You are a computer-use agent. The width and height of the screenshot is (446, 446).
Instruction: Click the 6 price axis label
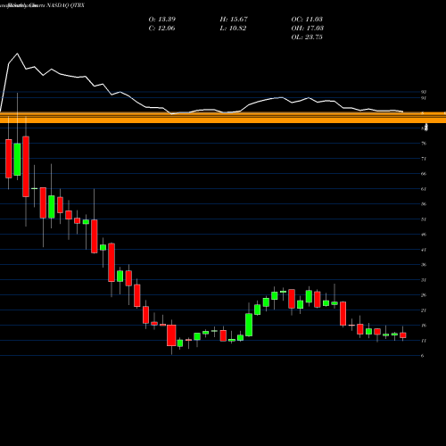pyautogui.click(x=423, y=356)
